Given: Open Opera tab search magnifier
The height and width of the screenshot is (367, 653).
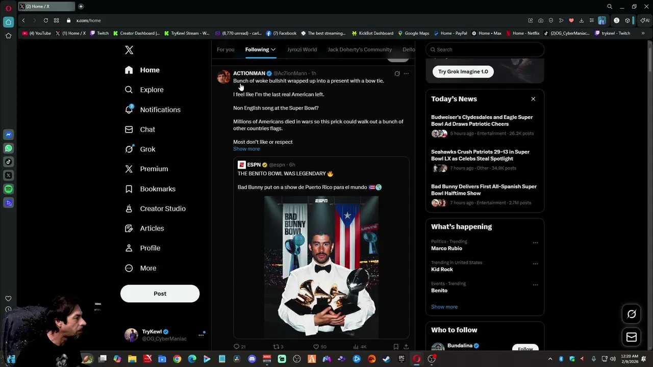Looking at the screenshot, I should click(609, 7).
